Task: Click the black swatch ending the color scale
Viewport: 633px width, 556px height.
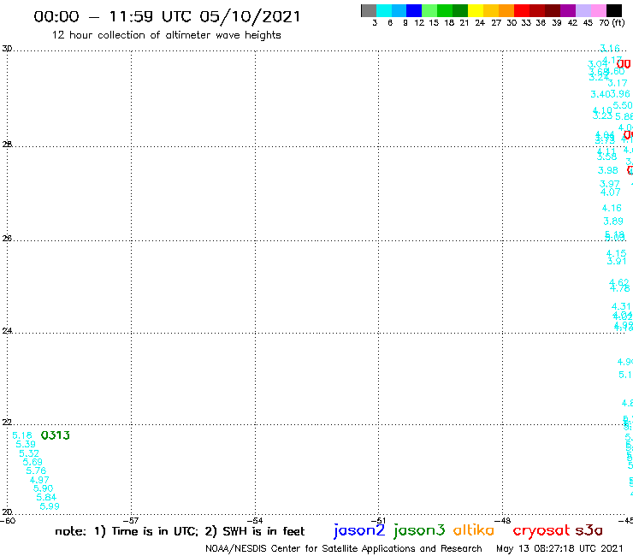Action: (614, 10)
